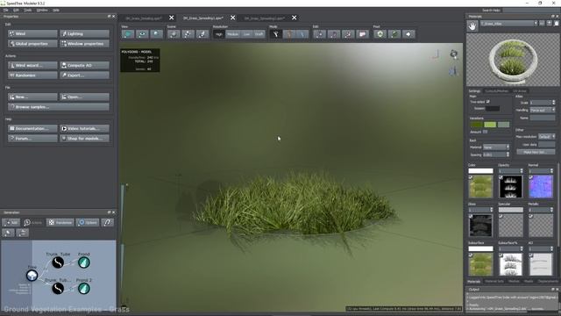Screen dimensions: 561x316
Task: Click the first View toolbar icon
Action: pos(128,34)
